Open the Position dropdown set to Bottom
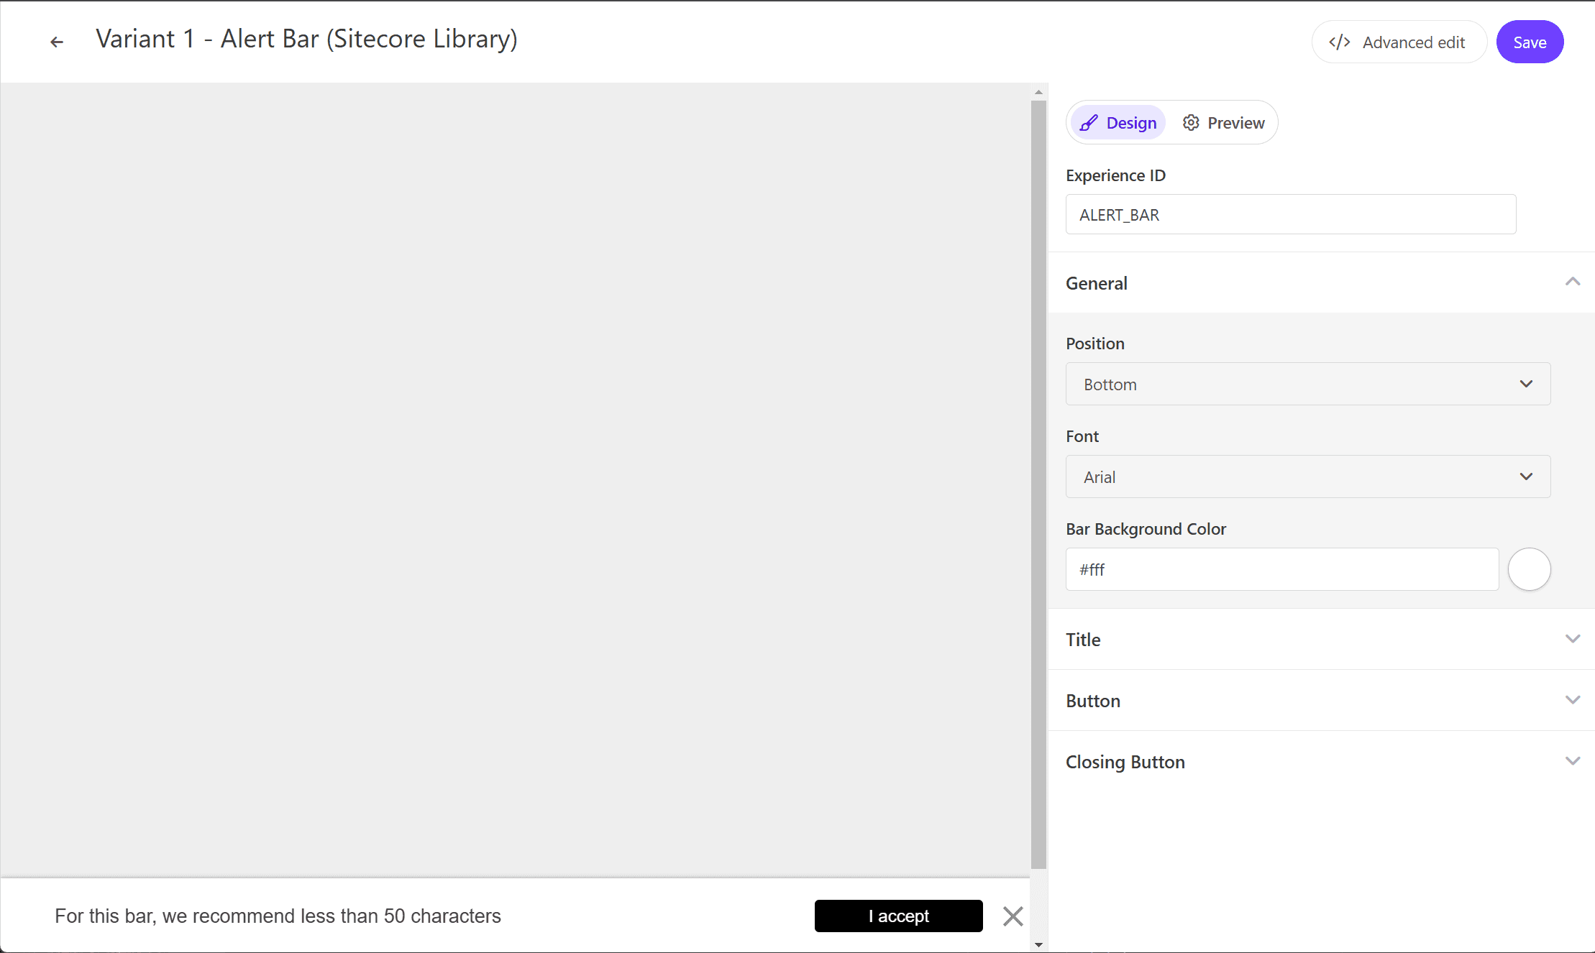1595x953 pixels. [x=1307, y=384]
